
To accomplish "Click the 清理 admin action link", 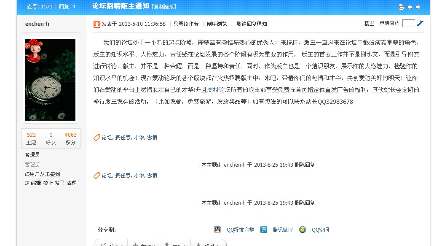I will 71,183.
